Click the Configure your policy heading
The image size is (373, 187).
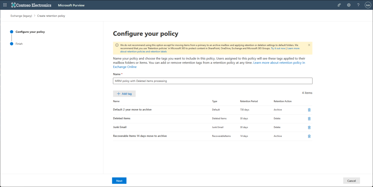(x=146, y=33)
